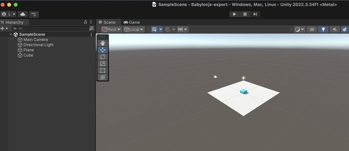Screen dimensions: 349x151
Task: Select the Scale tool
Action: point(103,64)
